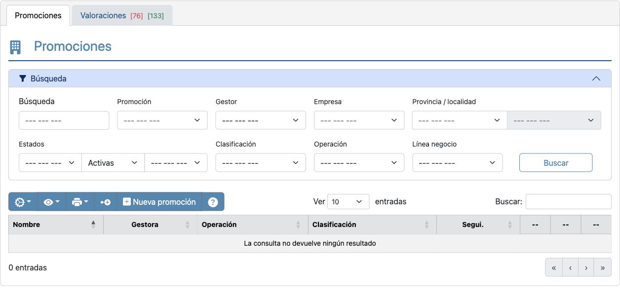
Task: Focus the table Buscar input field
Action: (x=569, y=202)
